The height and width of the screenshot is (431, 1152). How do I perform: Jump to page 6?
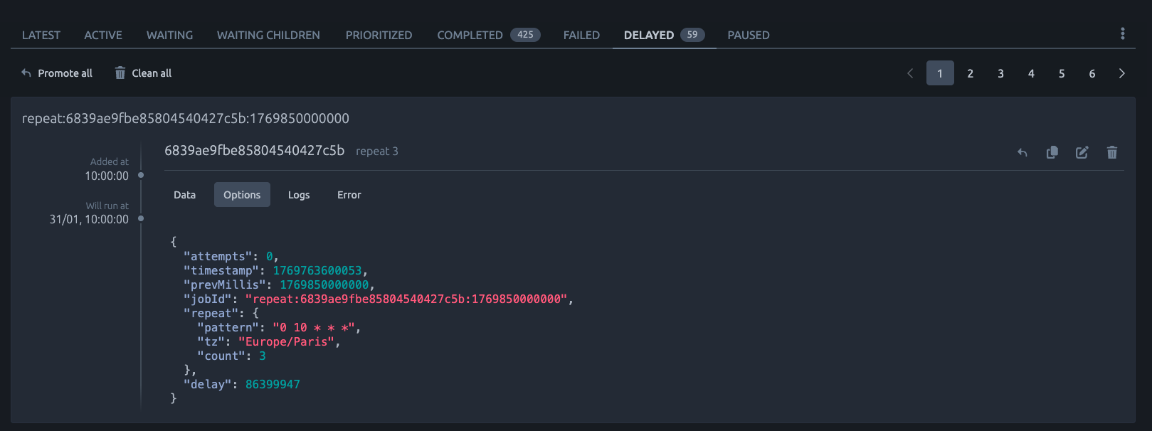tap(1092, 73)
